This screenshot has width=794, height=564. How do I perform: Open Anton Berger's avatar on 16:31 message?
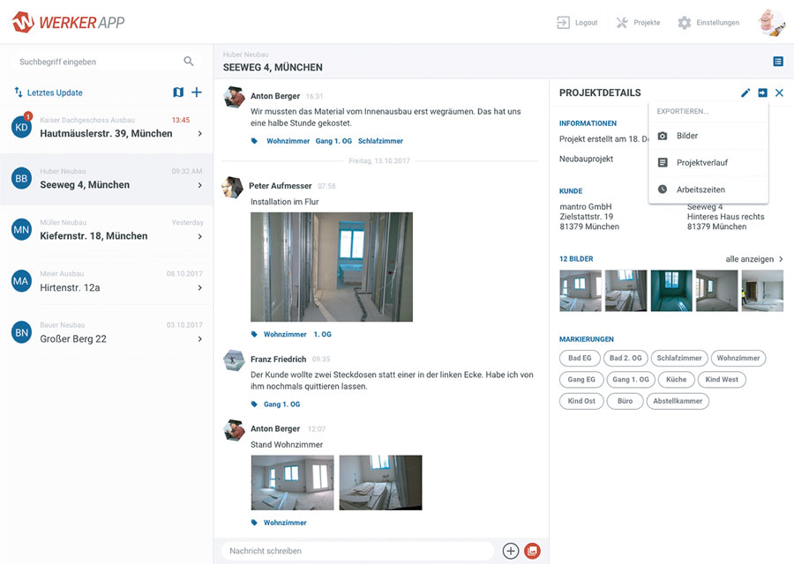(x=234, y=97)
